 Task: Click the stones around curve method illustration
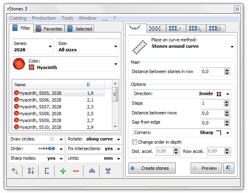(x=140, y=47)
